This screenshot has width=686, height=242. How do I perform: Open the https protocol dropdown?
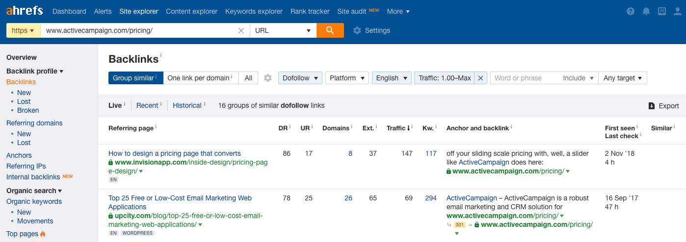click(x=23, y=30)
